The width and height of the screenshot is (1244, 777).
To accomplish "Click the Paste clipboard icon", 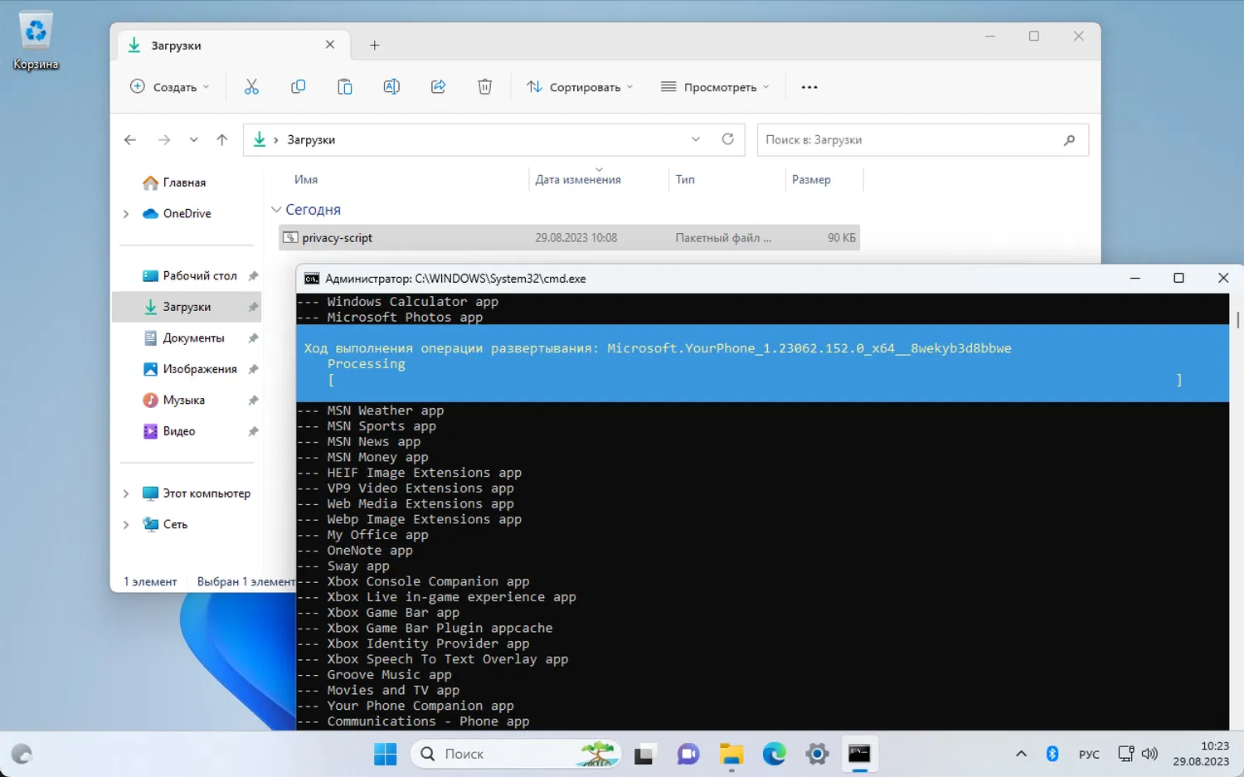I will (x=345, y=87).
